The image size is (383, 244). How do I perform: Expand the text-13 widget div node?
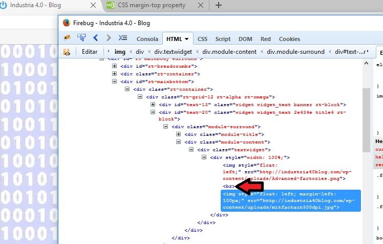(153, 105)
